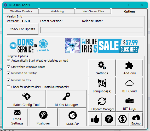This screenshot has height=131, width=150.
Task: Switch to the Watchdog tab
Action: click(57, 11)
